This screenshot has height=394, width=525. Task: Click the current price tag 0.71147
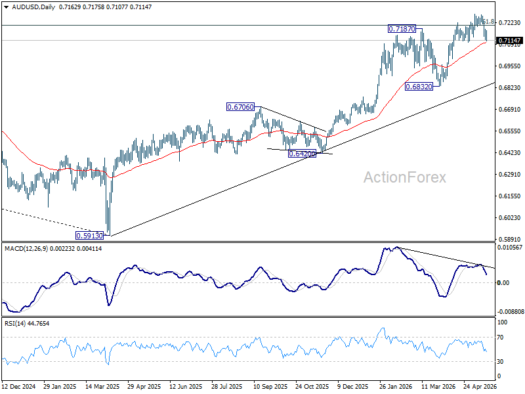(510, 41)
